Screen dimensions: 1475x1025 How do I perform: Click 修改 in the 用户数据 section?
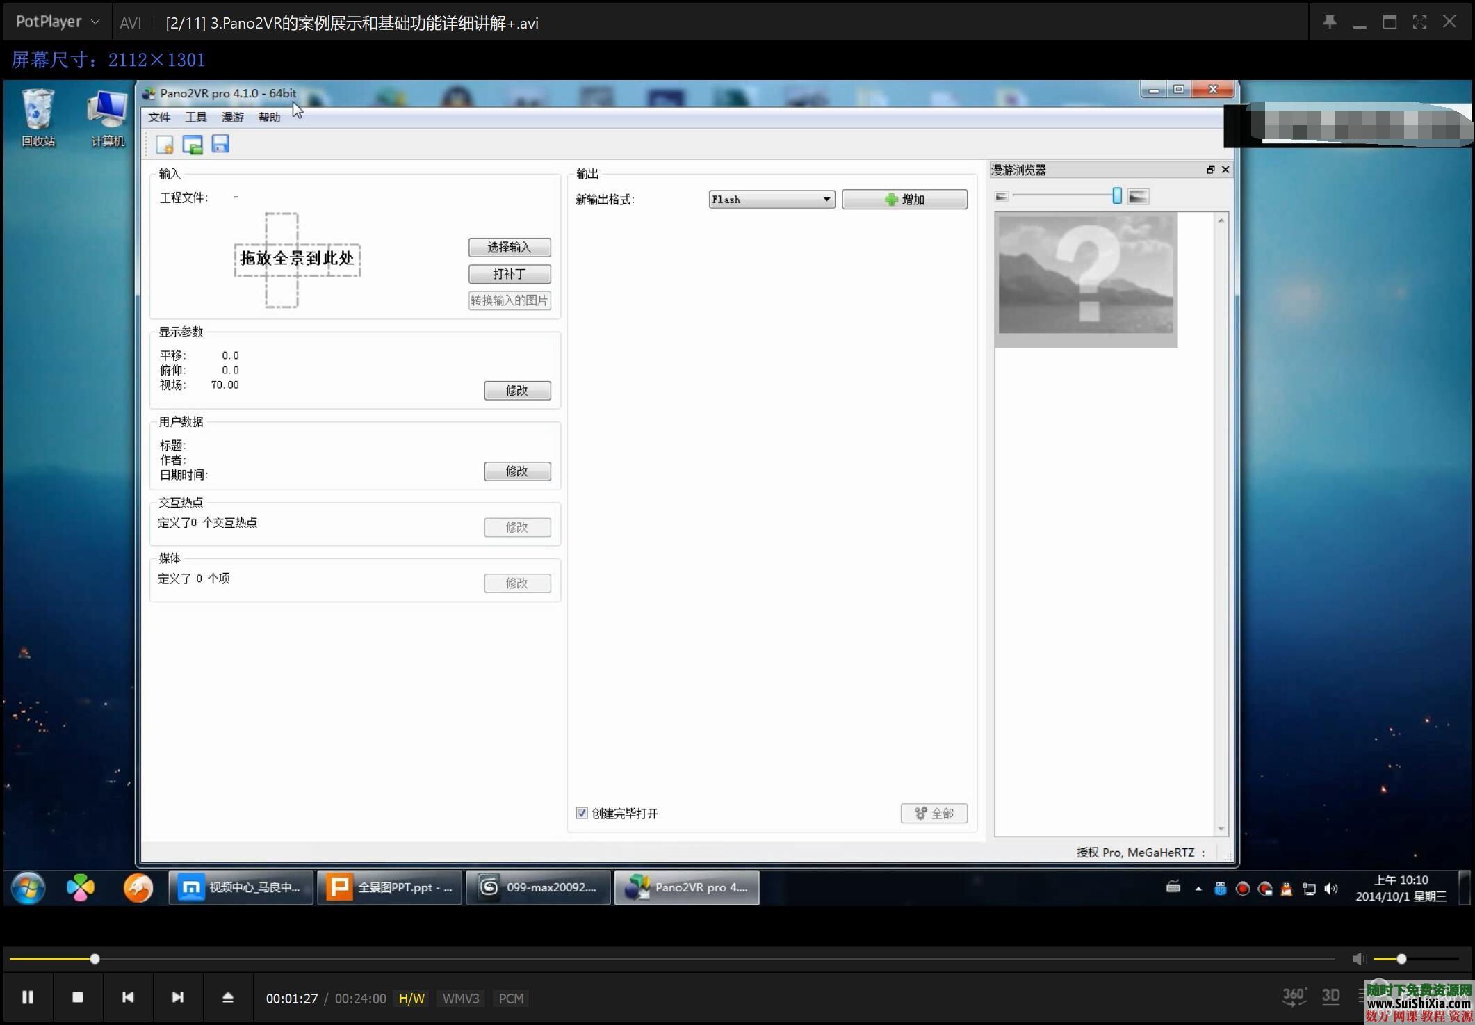coord(517,471)
